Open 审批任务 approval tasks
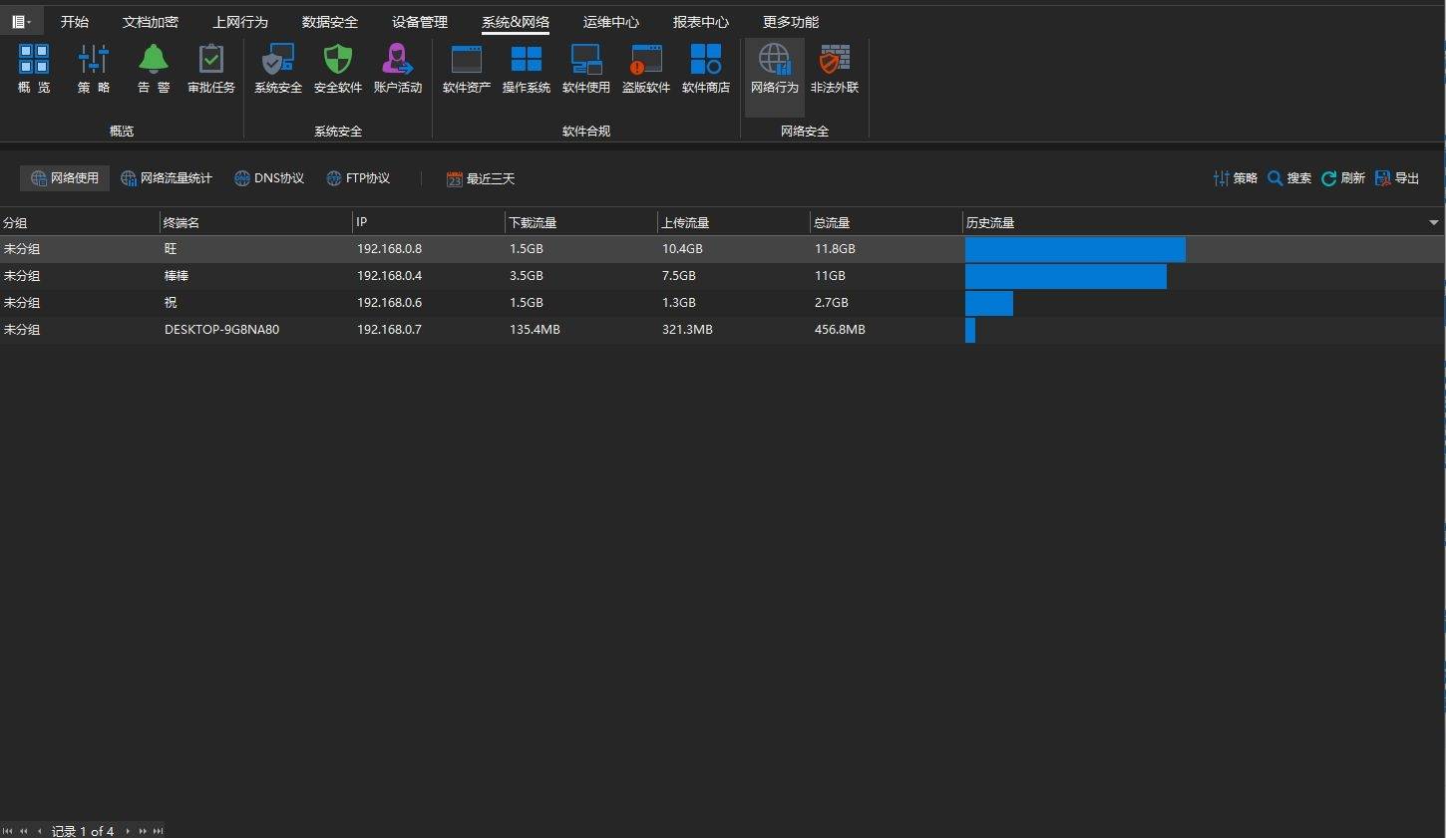The image size is (1446, 838). 211,69
